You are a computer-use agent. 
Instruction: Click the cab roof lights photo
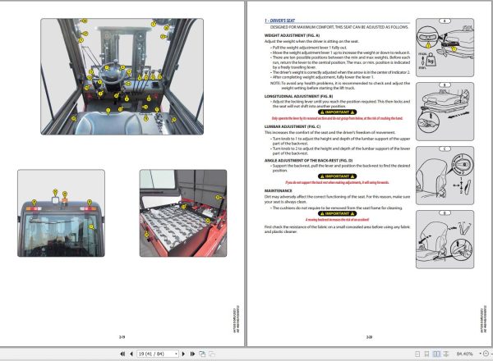pyautogui.click(x=61, y=213)
